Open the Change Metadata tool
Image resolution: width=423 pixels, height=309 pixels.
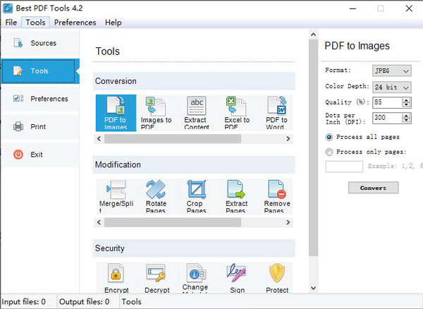pyautogui.click(x=196, y=278)
